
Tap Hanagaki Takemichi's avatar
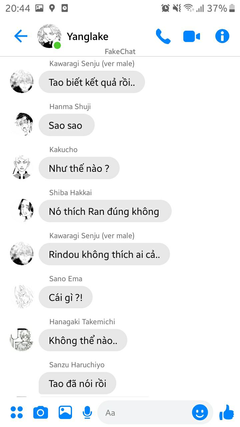coord(22,340)
